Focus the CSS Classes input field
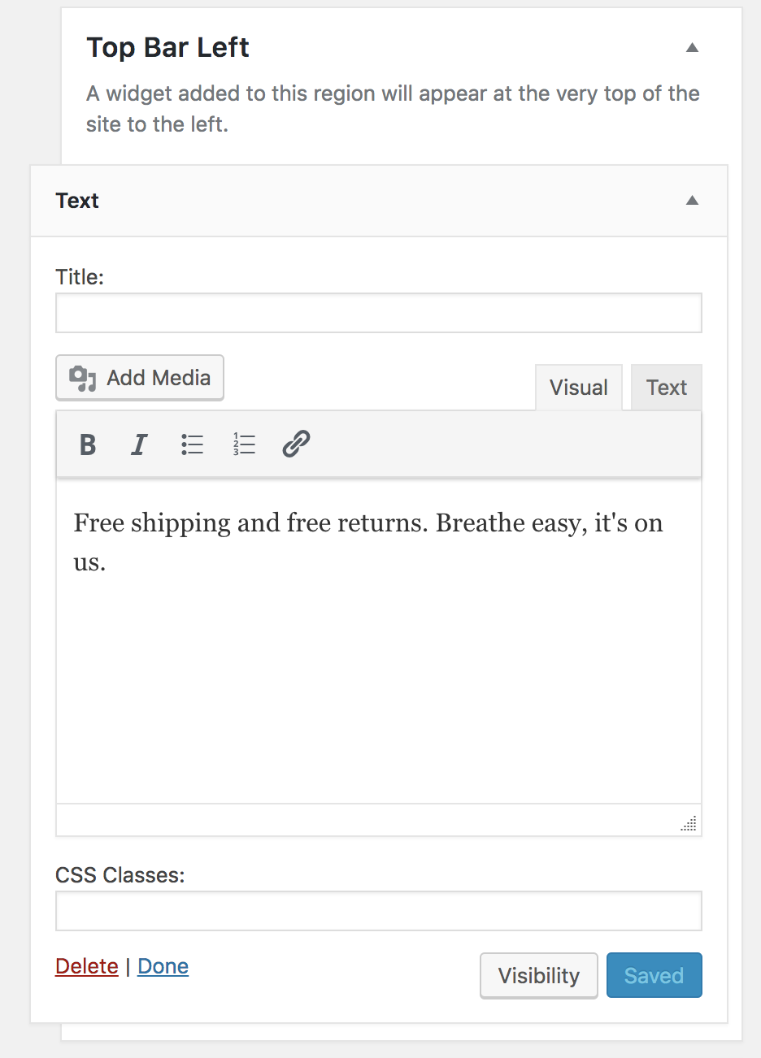This screenshot has height=1058, width=761. pyautogui.click(x=379, y=911)
